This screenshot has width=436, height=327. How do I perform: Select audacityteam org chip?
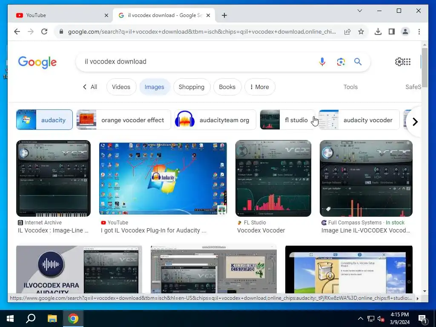pos(215,120)
